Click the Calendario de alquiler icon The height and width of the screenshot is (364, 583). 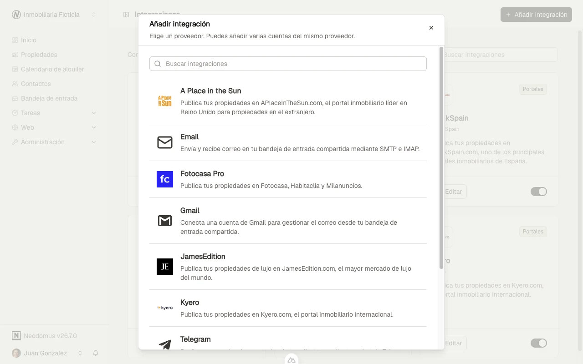coord(15,69)
